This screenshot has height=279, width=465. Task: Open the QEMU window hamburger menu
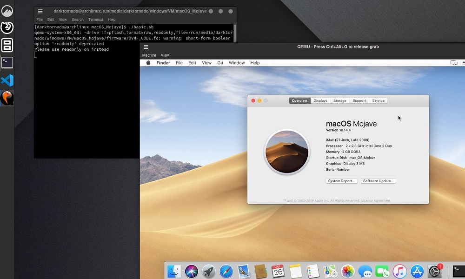(x=146, y=47)
